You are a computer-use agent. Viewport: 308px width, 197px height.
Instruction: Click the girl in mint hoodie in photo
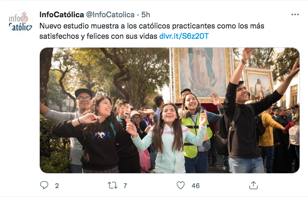pyautogui.click(x=169, y=138)
